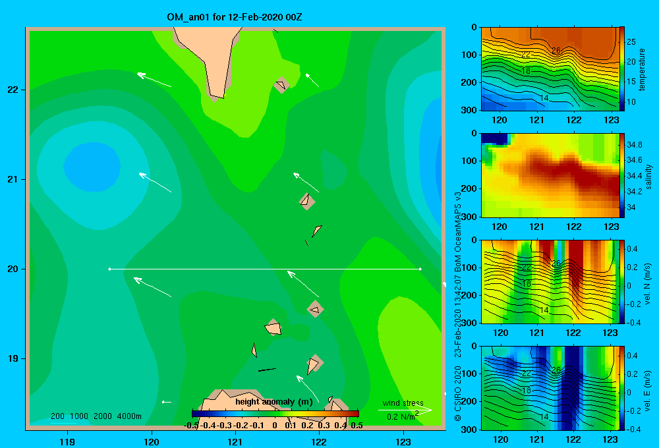659x448 pixels.
Task: Click the latitude label 20 on the main map
Action: pyautogui.click(x=13, y=269)
